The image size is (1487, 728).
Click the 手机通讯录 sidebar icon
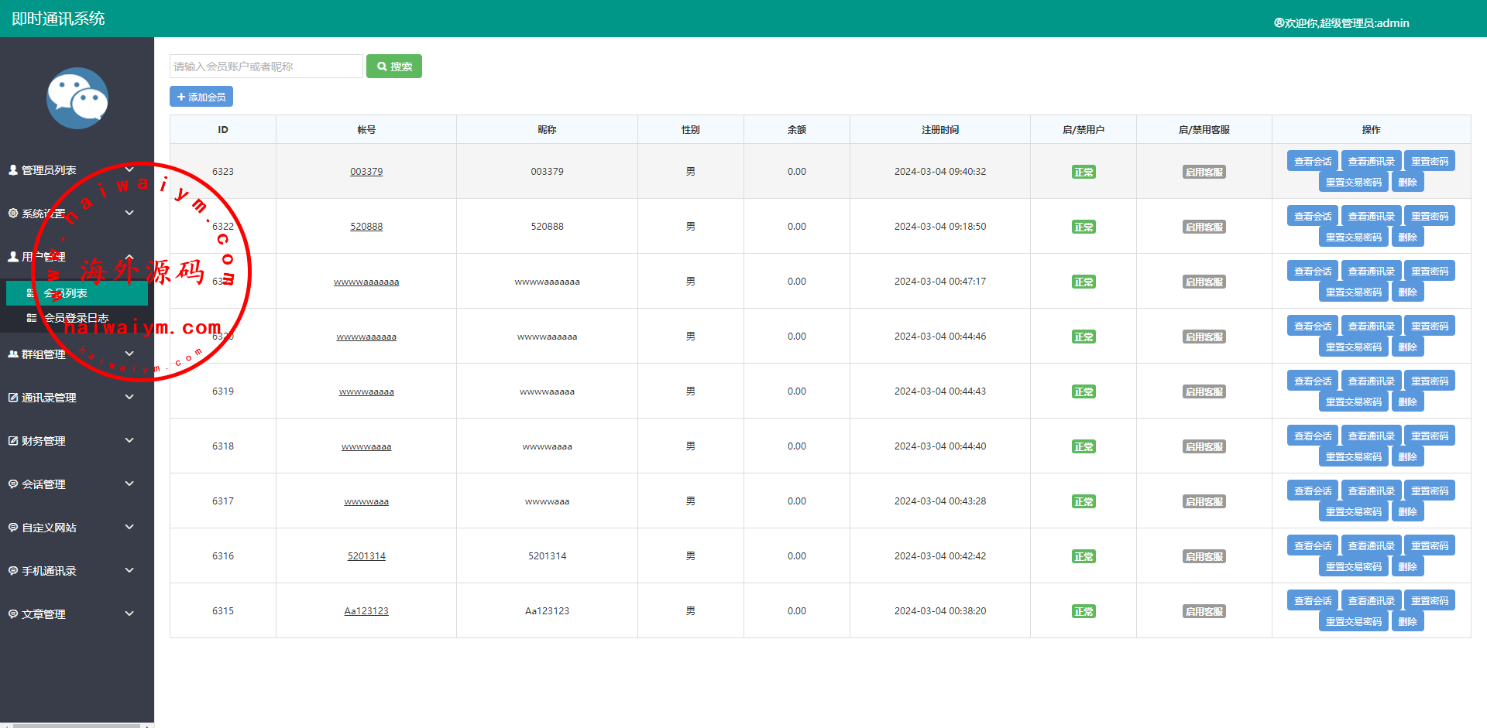point(13,571)
